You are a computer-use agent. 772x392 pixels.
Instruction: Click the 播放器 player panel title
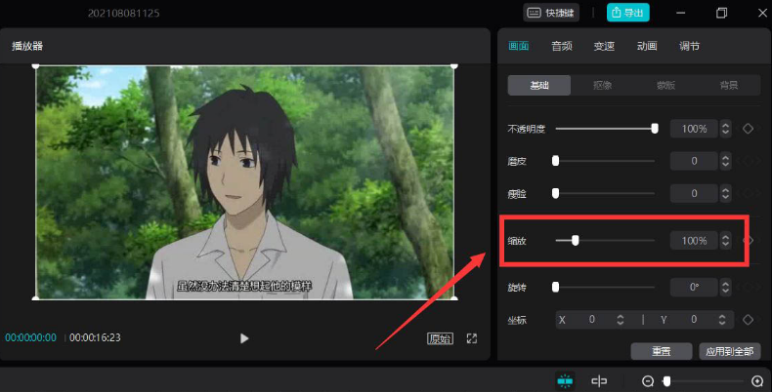pyautogui.click(x=27, y=46)
